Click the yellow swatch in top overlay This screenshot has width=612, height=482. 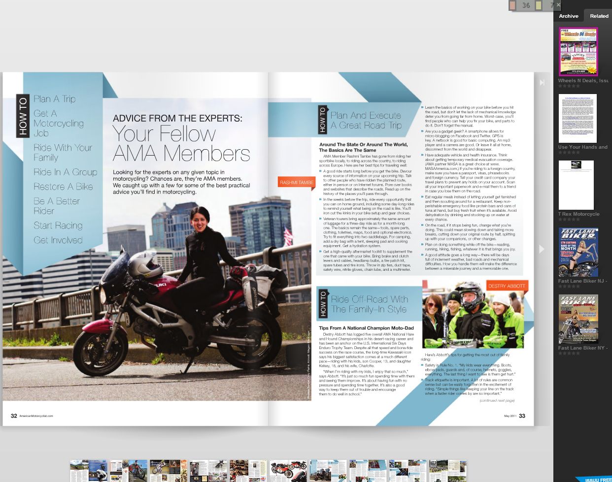point(539,5)
